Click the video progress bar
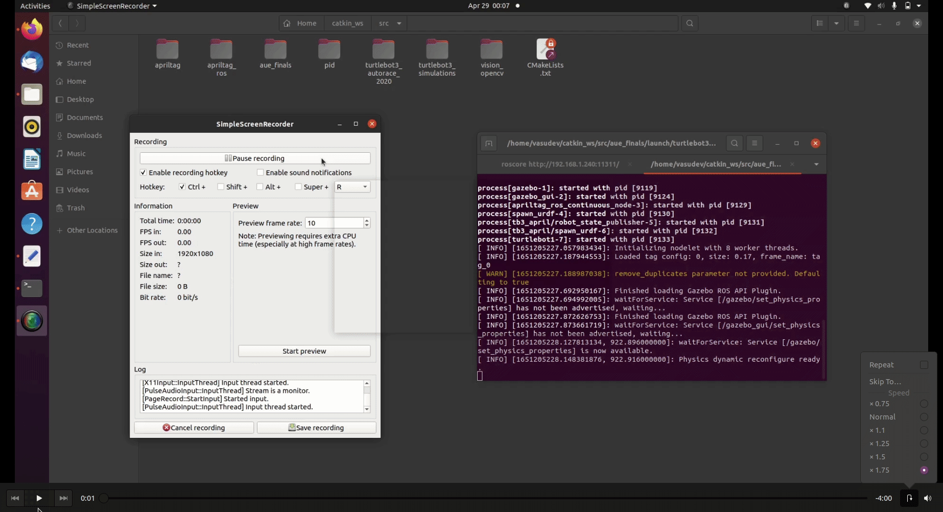This screenshot has width=943, height=512. [x=485, y=498]
